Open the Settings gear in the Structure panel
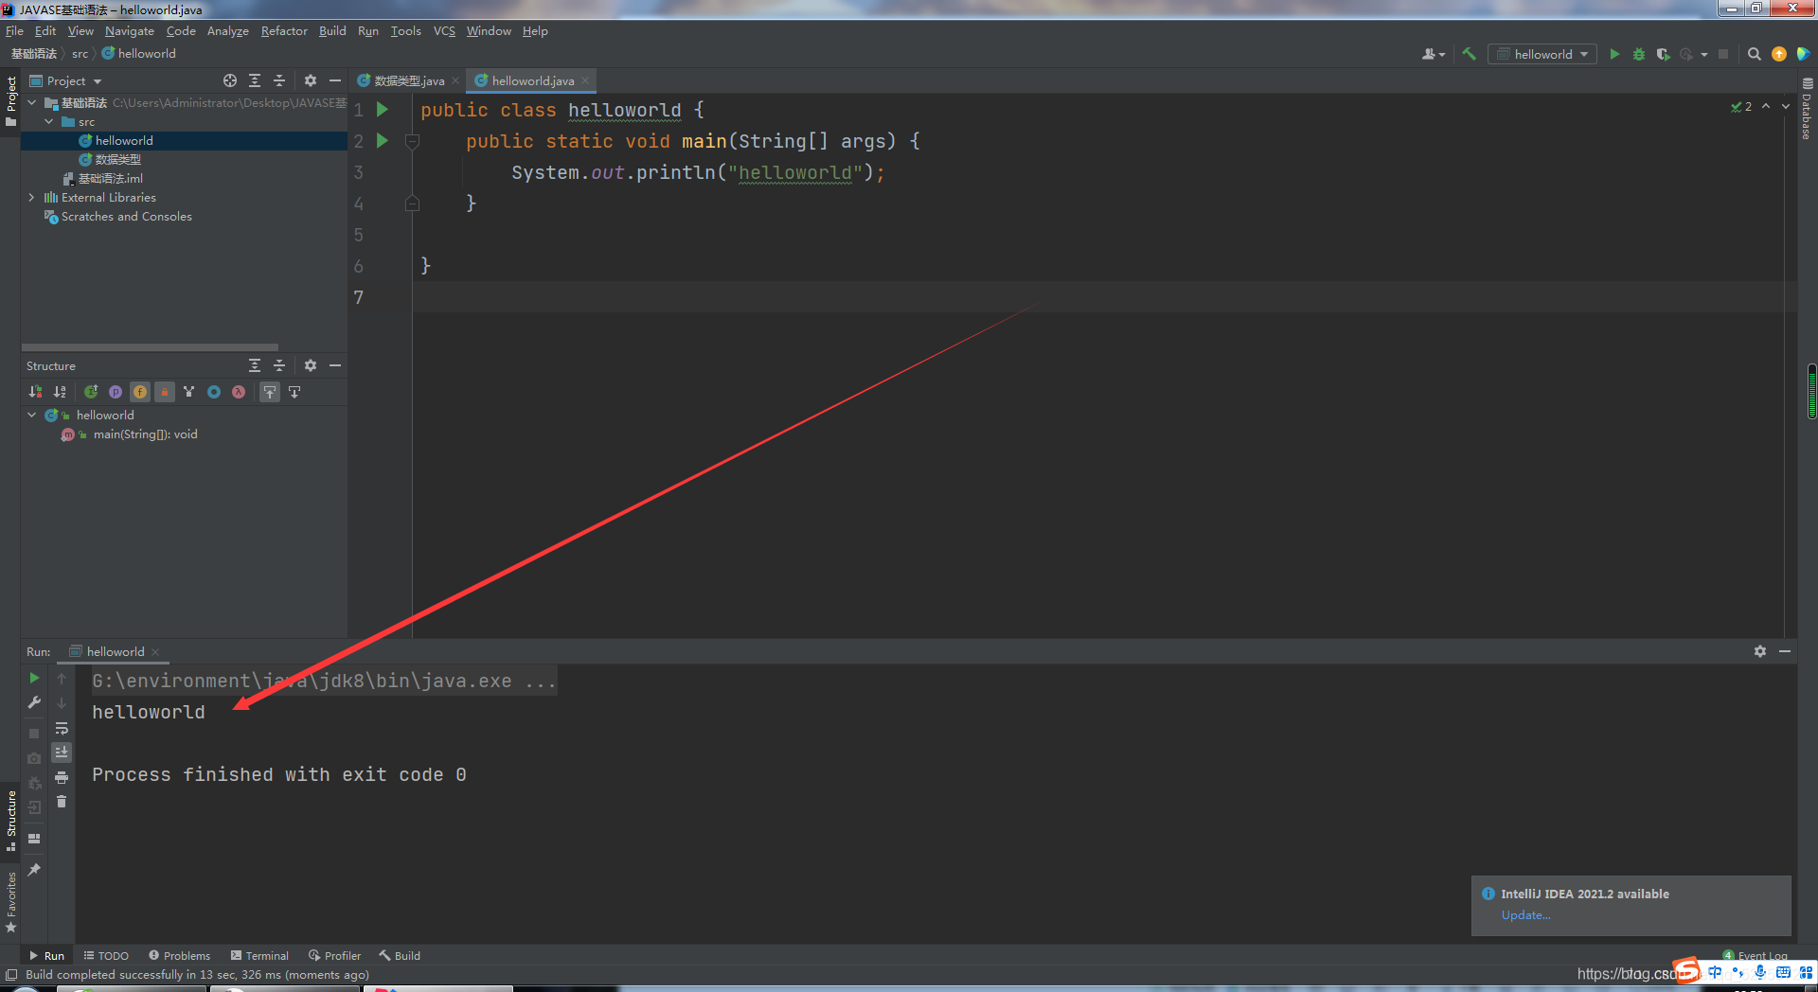 pos(310,365)
